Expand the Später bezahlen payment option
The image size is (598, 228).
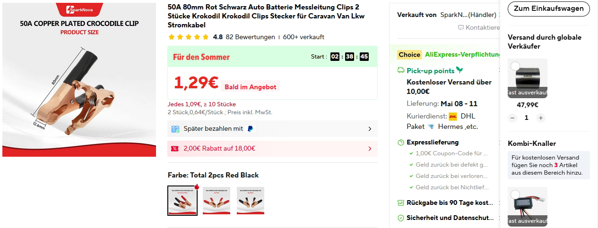[x=370, y=128]
